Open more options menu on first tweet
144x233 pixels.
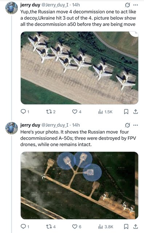pyautogui.click(x=136, y=5)
